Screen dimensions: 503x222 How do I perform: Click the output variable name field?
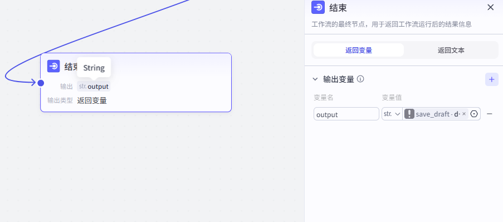click(346, 114)
